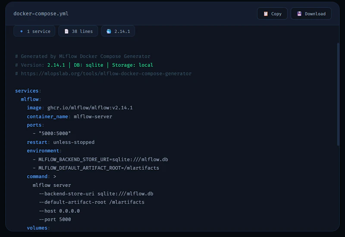Screen dimensions: 345x237
Task: Click the clipboard icon in Copy
Action: (x=266, y=14)
